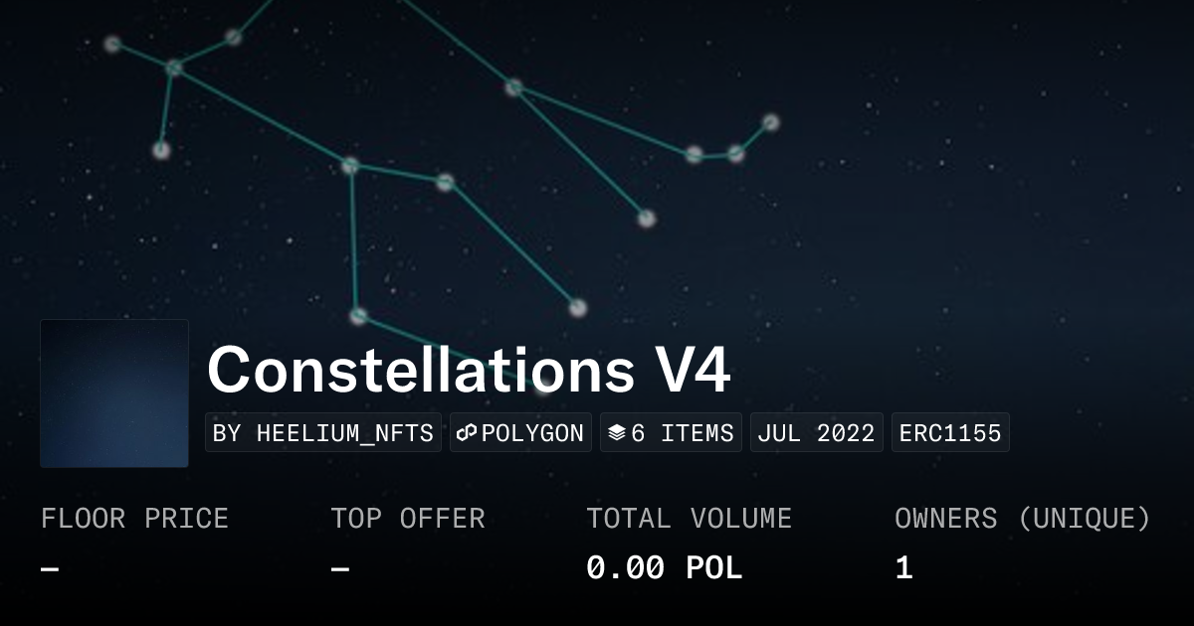Click the Polygon chain-link icon
1194x626 pixels.
point(468,433)
